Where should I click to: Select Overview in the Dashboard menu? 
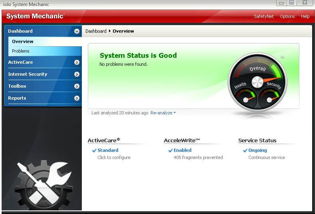[x=45, y=41]
